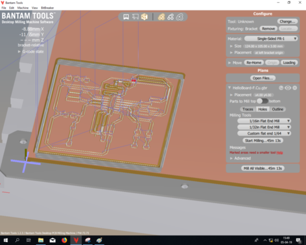Image resolution: width=306 pixels, height=245 pixels.
Task: Open the People icon in system tray
Action: 256,240
